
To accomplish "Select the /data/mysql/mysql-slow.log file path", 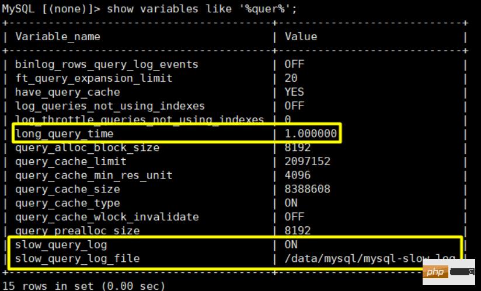I will [370, 258].
